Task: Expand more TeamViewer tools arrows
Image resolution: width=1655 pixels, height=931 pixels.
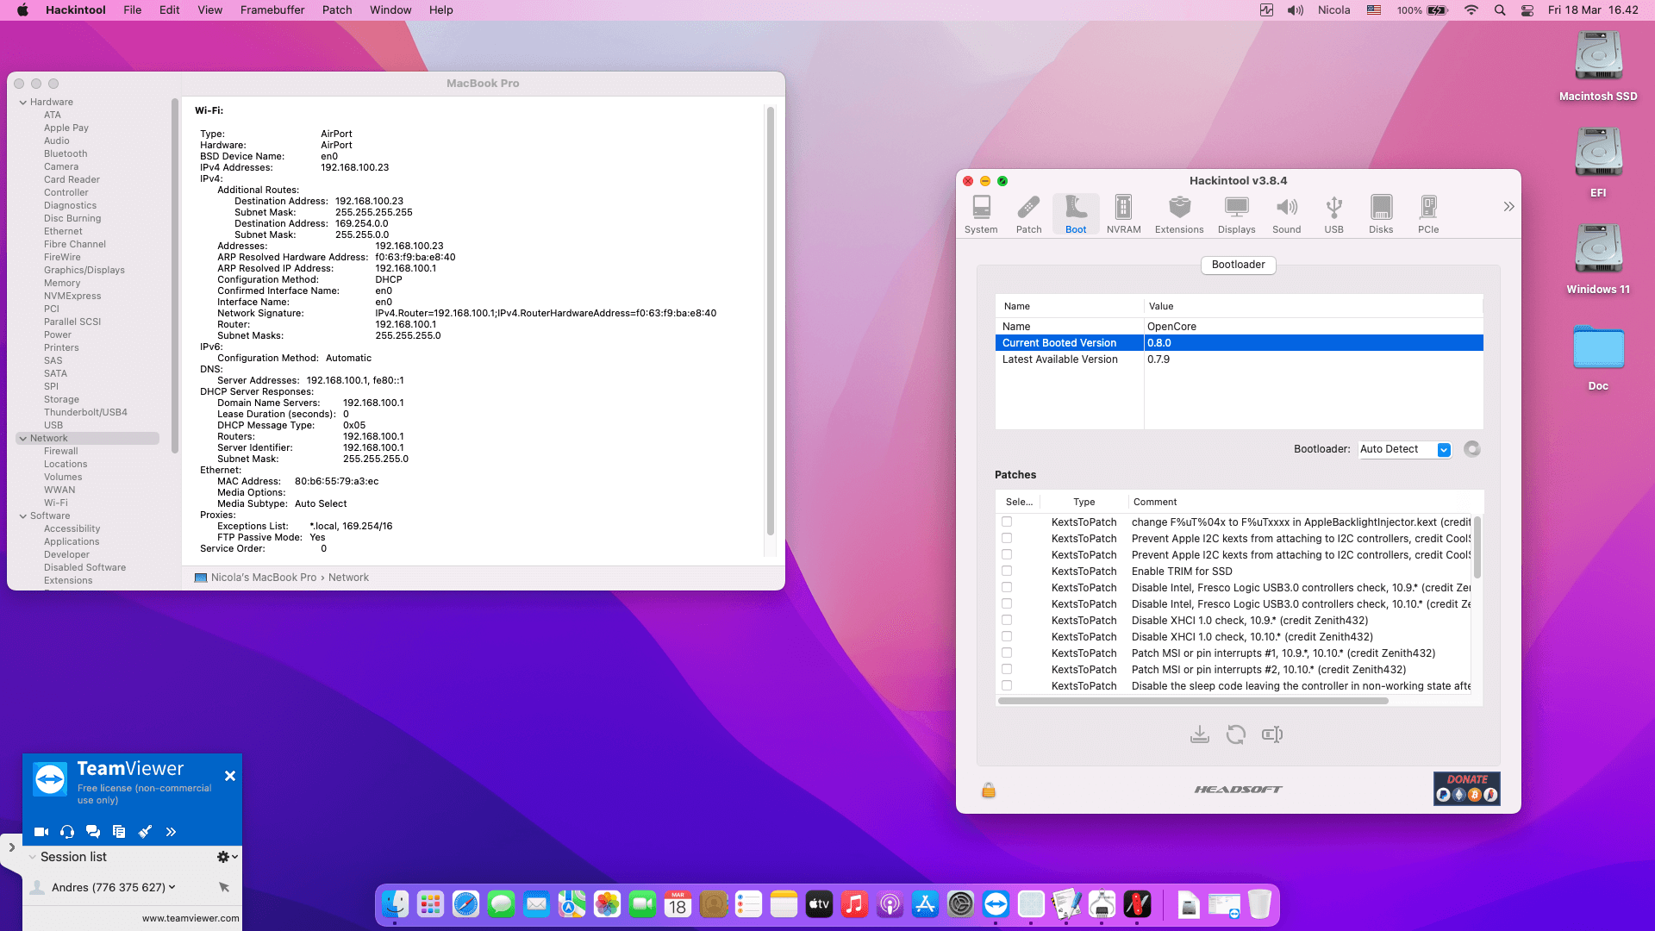Action: 171,832
